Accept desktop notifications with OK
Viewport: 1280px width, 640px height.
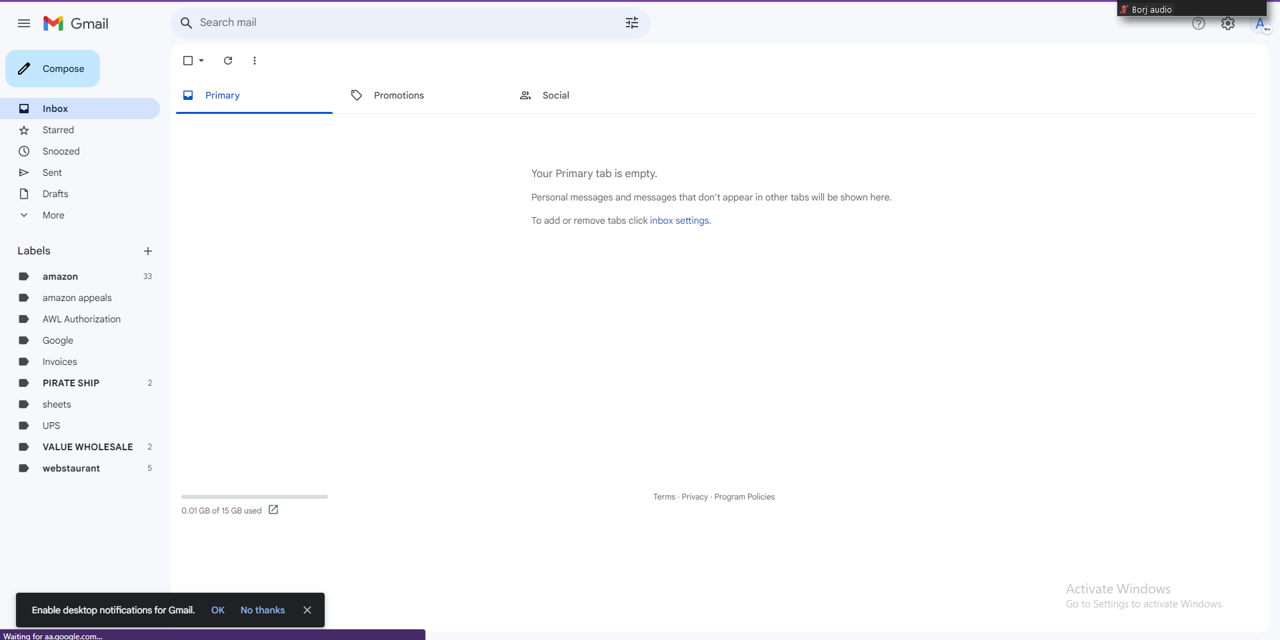coord(218,610)
